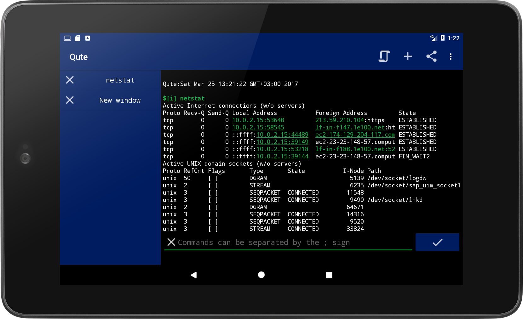Tap the battery status icon
This screenshot has width=523, height=319.
click(x=443, y=38)
